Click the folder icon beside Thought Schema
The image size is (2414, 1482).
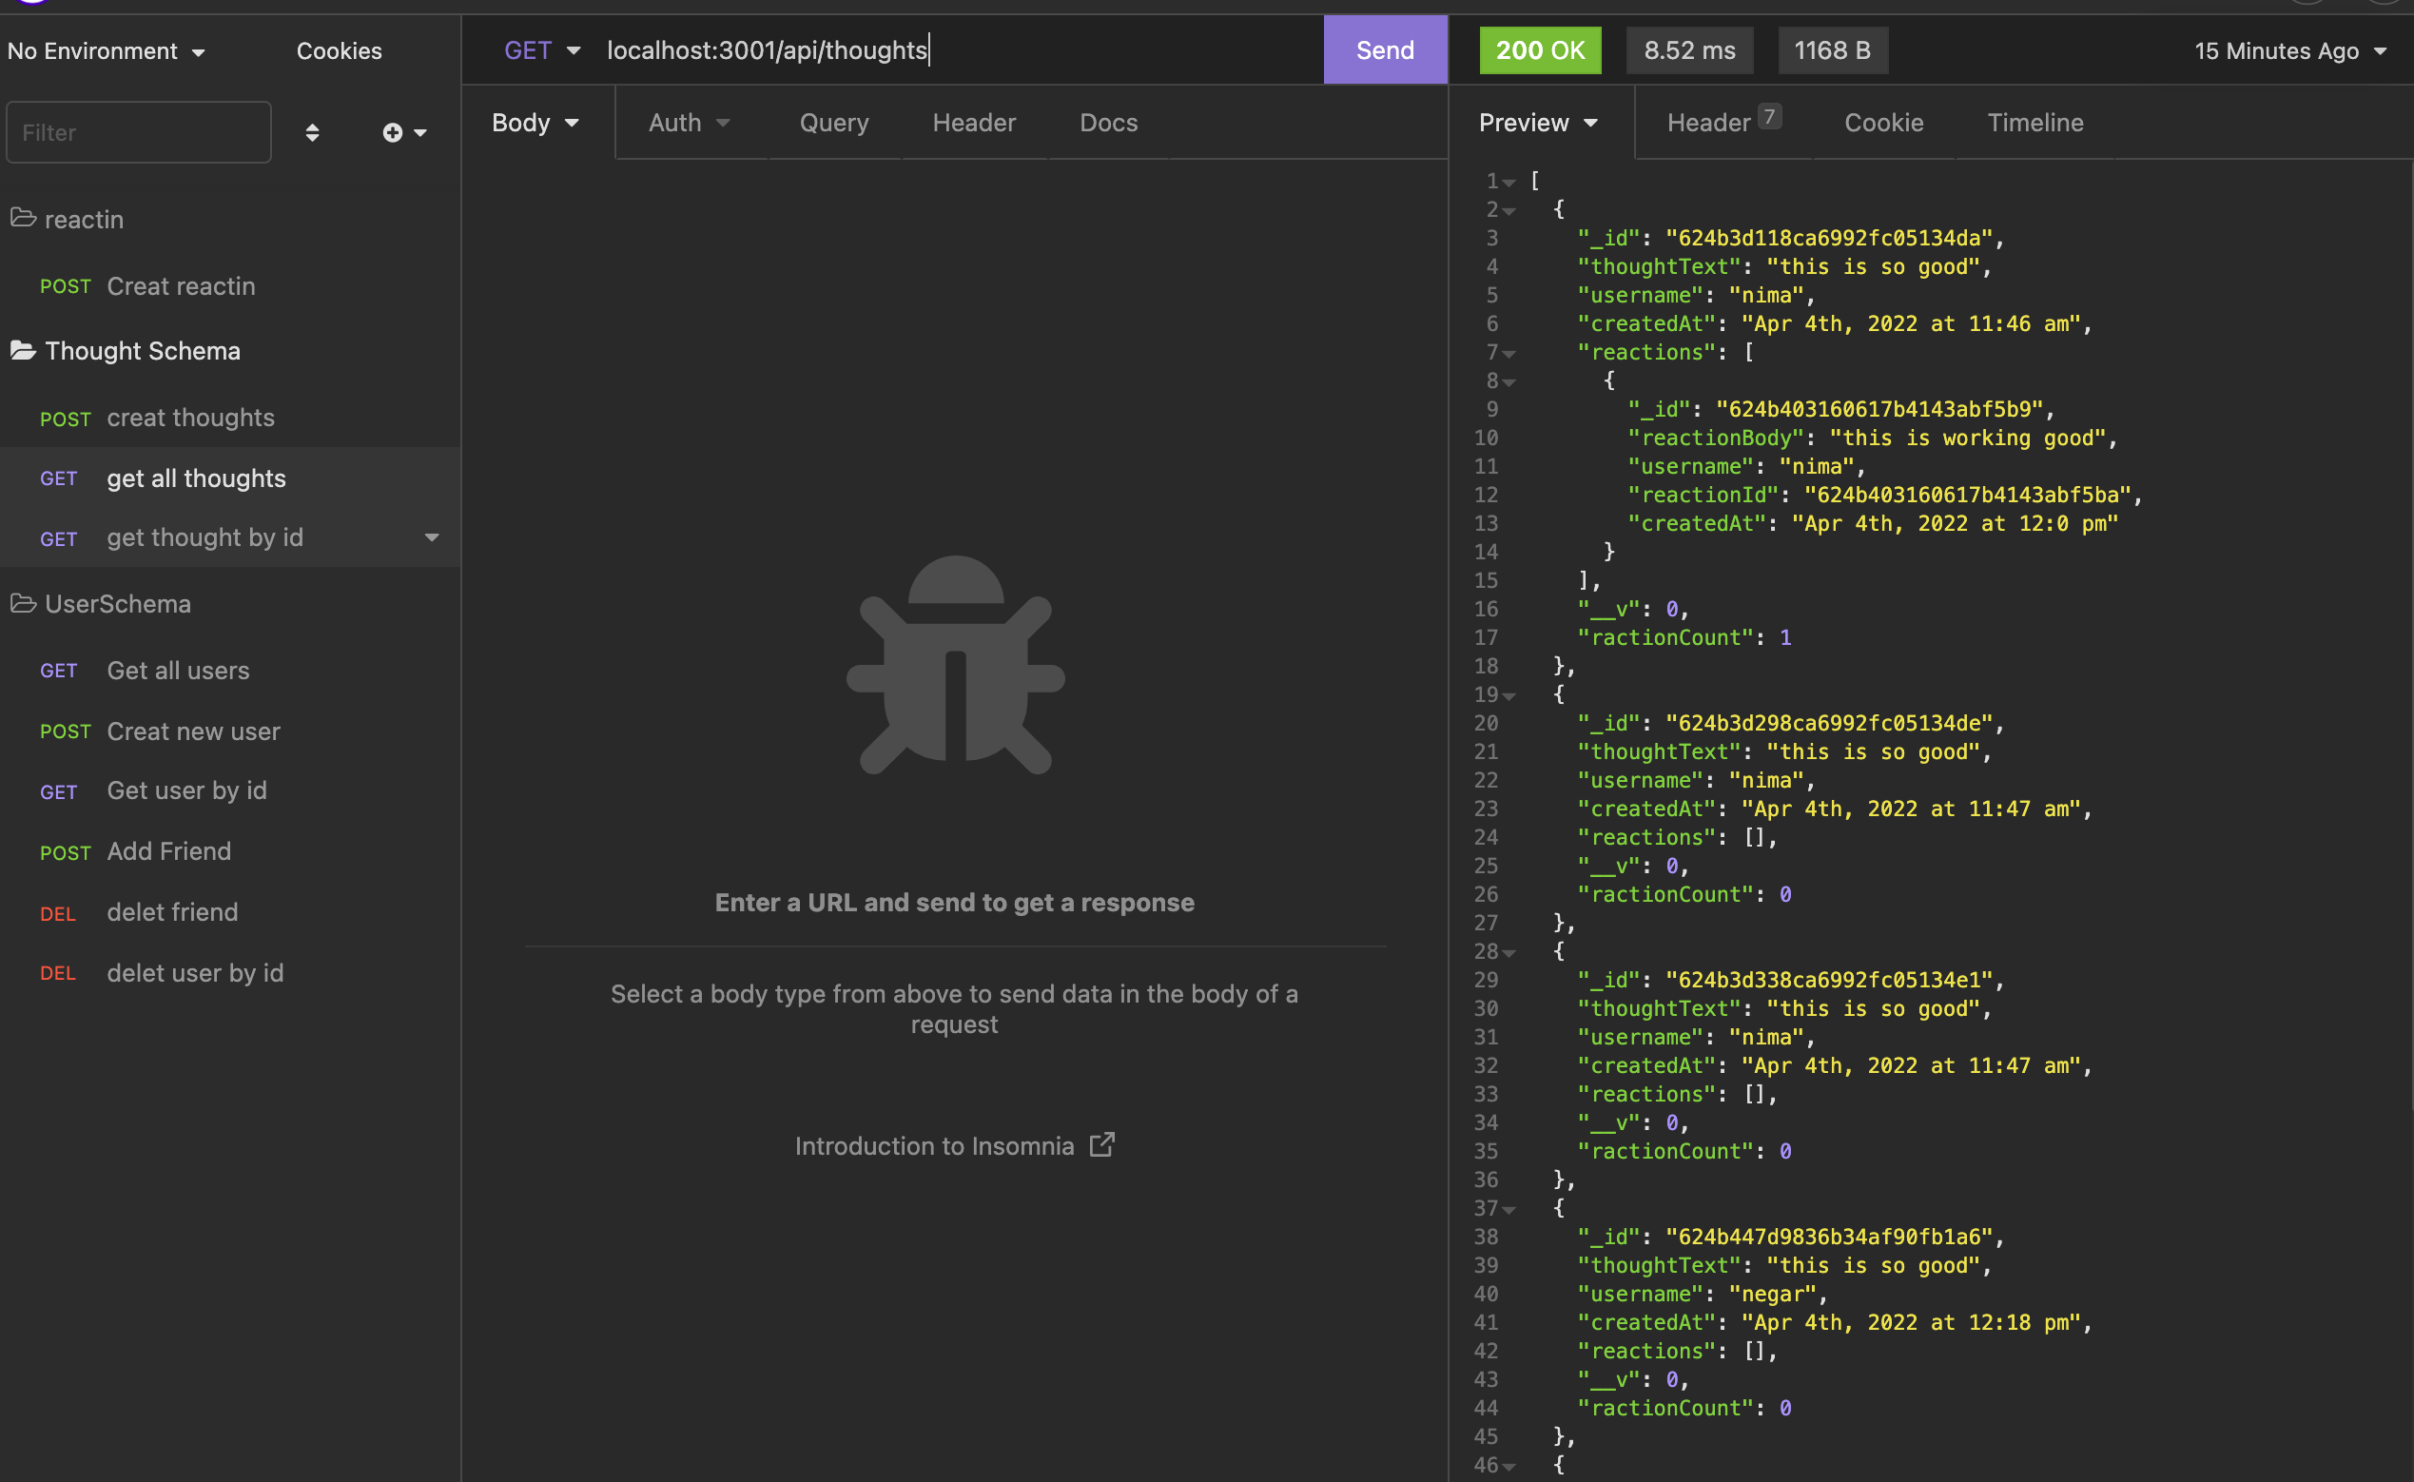[24, 350]
